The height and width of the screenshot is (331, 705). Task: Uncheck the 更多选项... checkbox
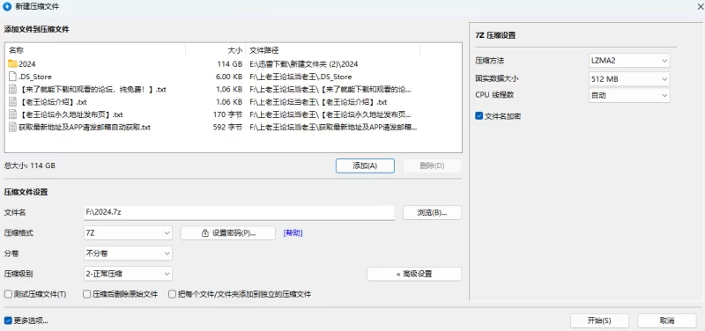8,320
